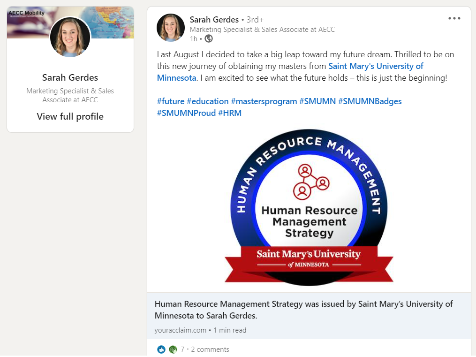Open the badge issued article title link
The height and width of the screenshot is (357, 476).
pos(303,310)
